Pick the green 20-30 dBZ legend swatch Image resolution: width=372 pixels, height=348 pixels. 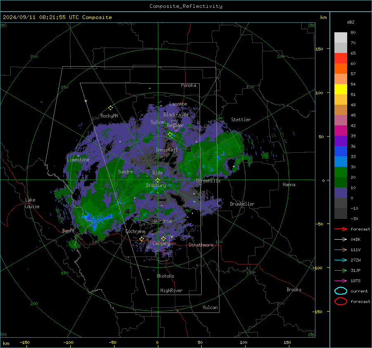point(341,172)
